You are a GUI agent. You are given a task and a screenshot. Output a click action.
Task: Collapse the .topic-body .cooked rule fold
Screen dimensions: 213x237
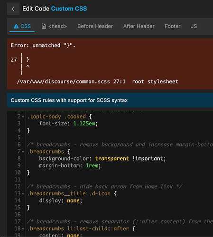point(23,117)
